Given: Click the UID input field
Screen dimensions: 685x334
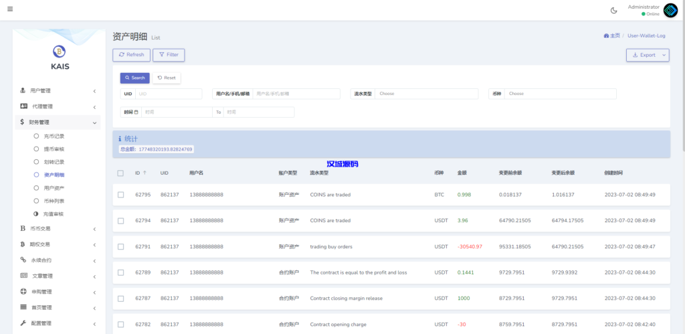Looking at the screenshot, I should (168, 94).
